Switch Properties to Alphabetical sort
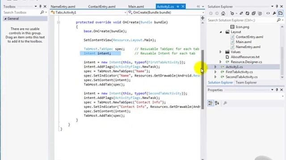 pyautogui.click(x=217, y=103)
